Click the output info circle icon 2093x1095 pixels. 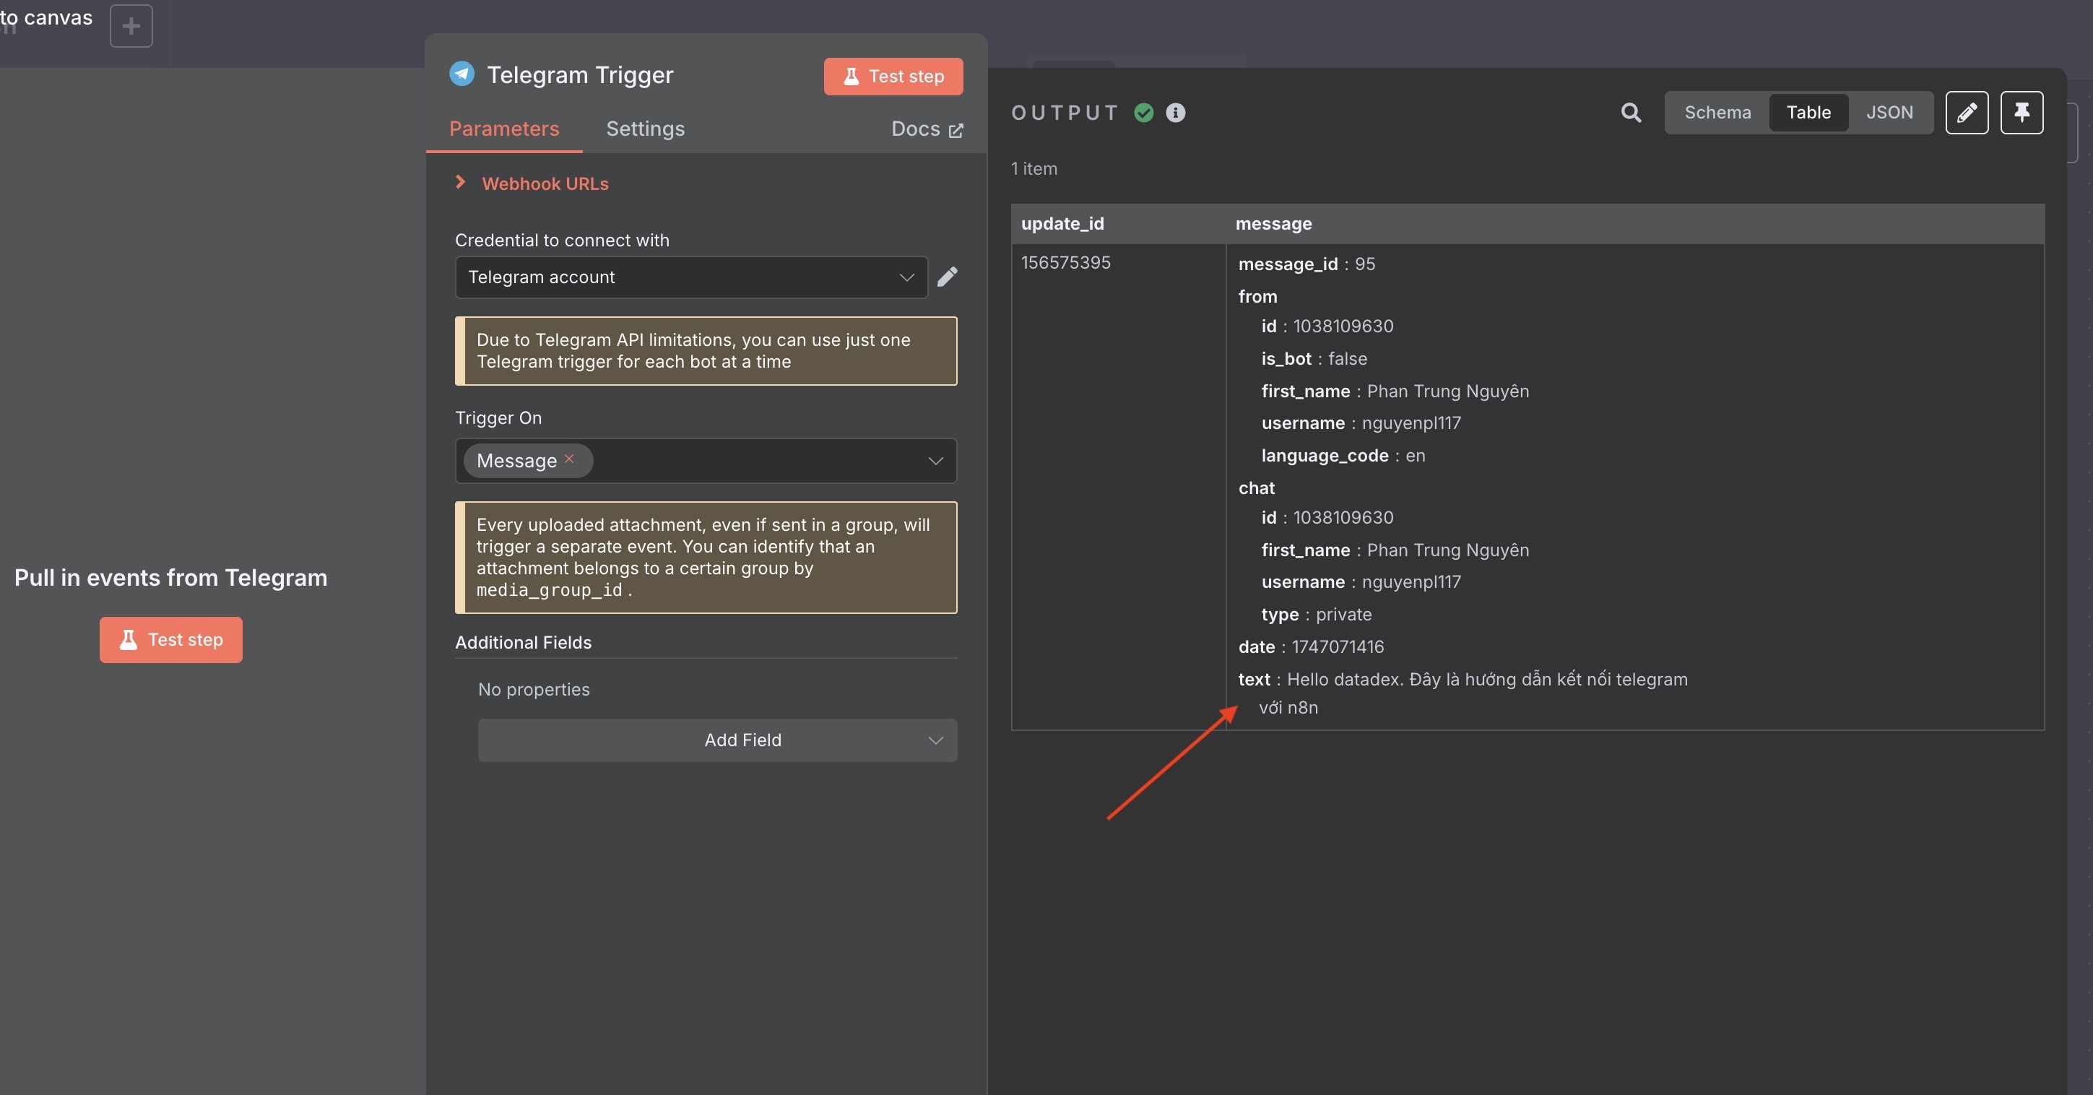tap(1175, 113)
